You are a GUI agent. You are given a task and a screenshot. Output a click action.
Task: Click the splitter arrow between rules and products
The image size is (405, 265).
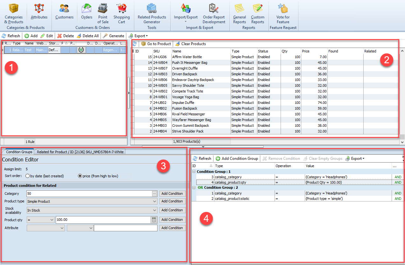129,93
